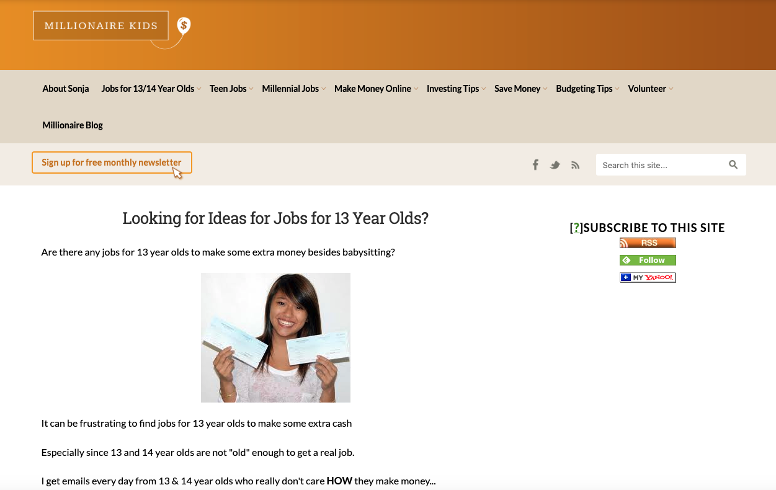Click the Search this site field
The image size is (776, 490).
pos(661,165)
